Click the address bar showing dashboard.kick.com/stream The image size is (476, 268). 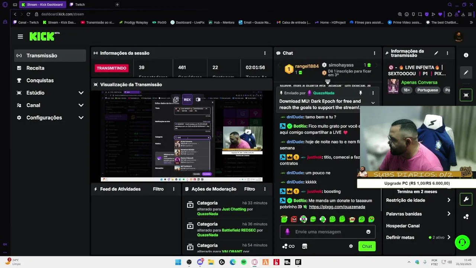click(62, 14)
